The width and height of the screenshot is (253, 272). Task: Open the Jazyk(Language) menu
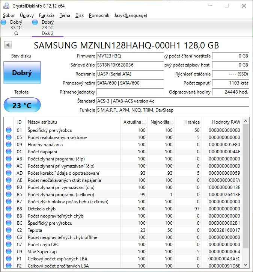point(131,15)
